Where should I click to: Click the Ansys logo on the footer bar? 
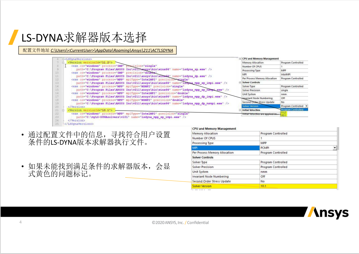326,212
